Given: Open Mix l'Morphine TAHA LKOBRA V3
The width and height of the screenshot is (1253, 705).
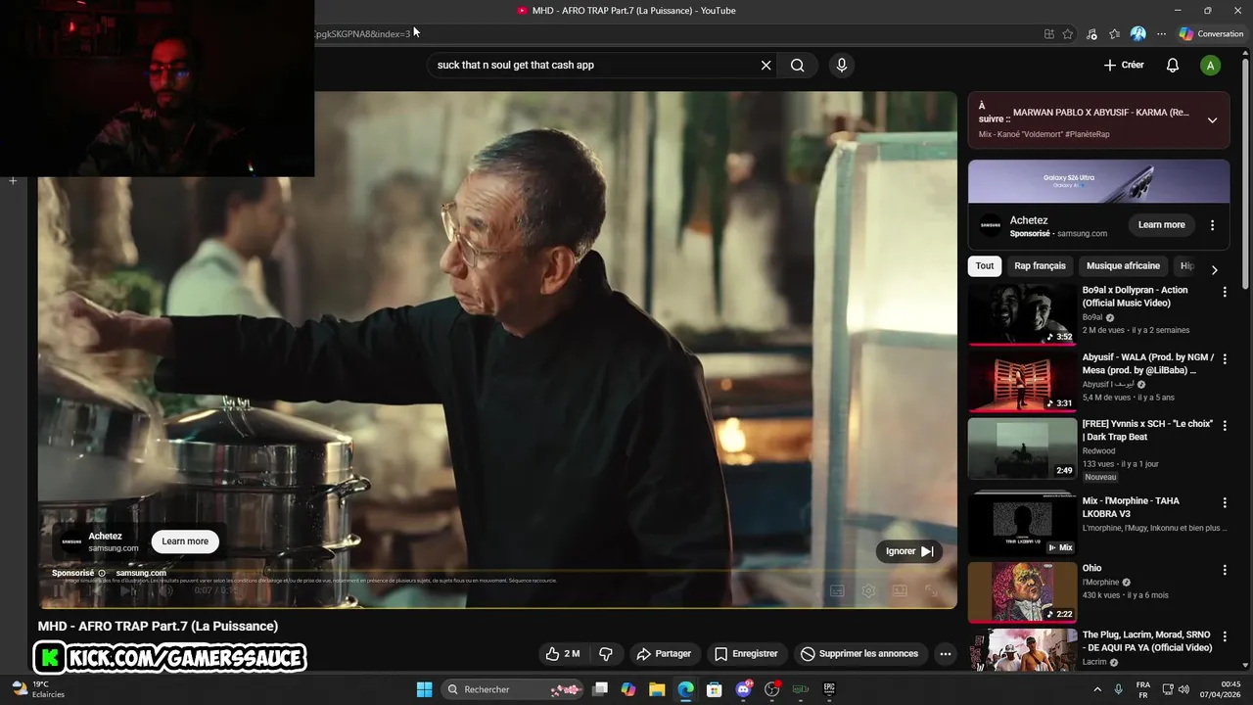Looking at the screenshot, I should [1131, 507].
